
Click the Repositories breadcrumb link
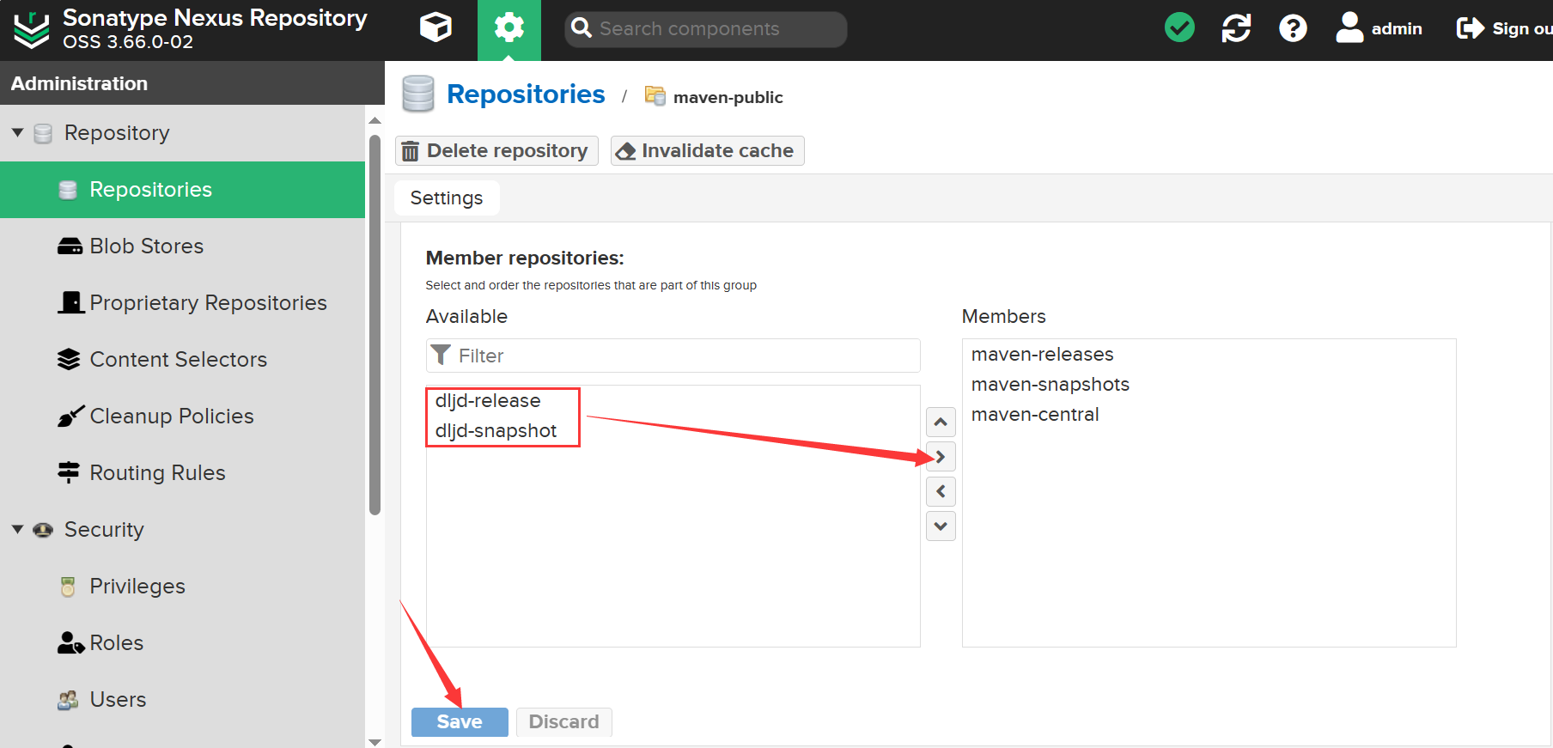click(x=526, y=94)
